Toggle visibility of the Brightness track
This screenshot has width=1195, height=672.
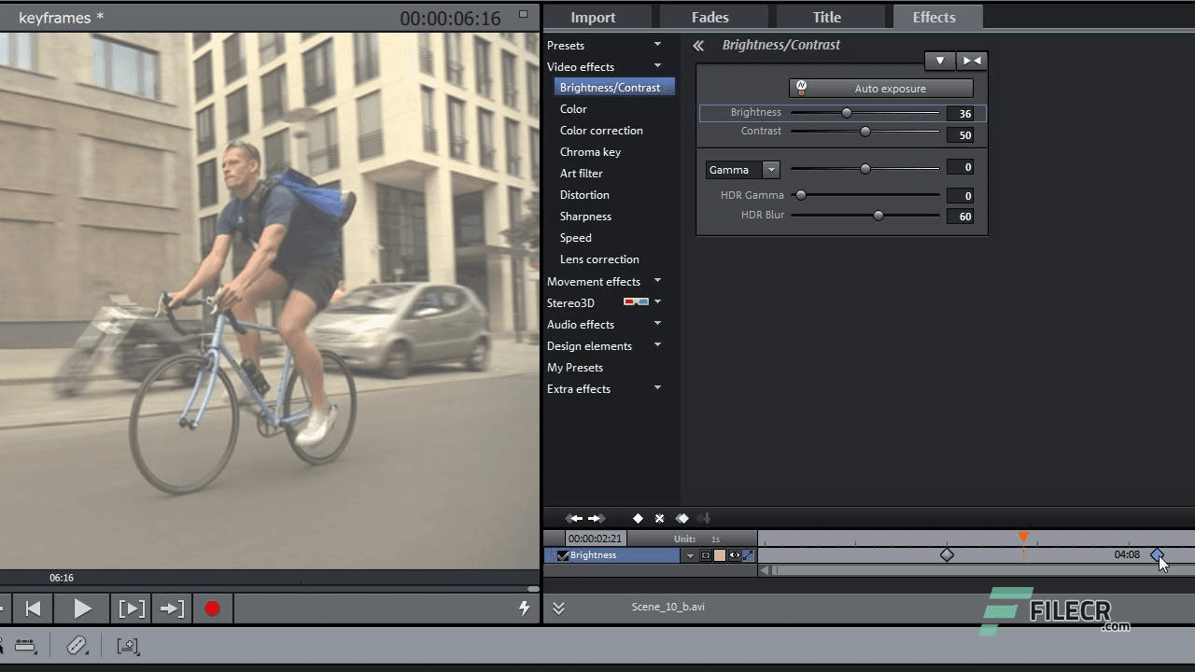(x=735, y=554)
